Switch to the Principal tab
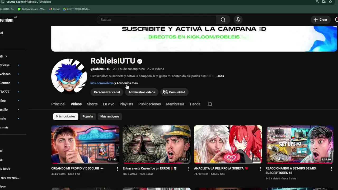338x190 pixels. (x=58, y=104)
